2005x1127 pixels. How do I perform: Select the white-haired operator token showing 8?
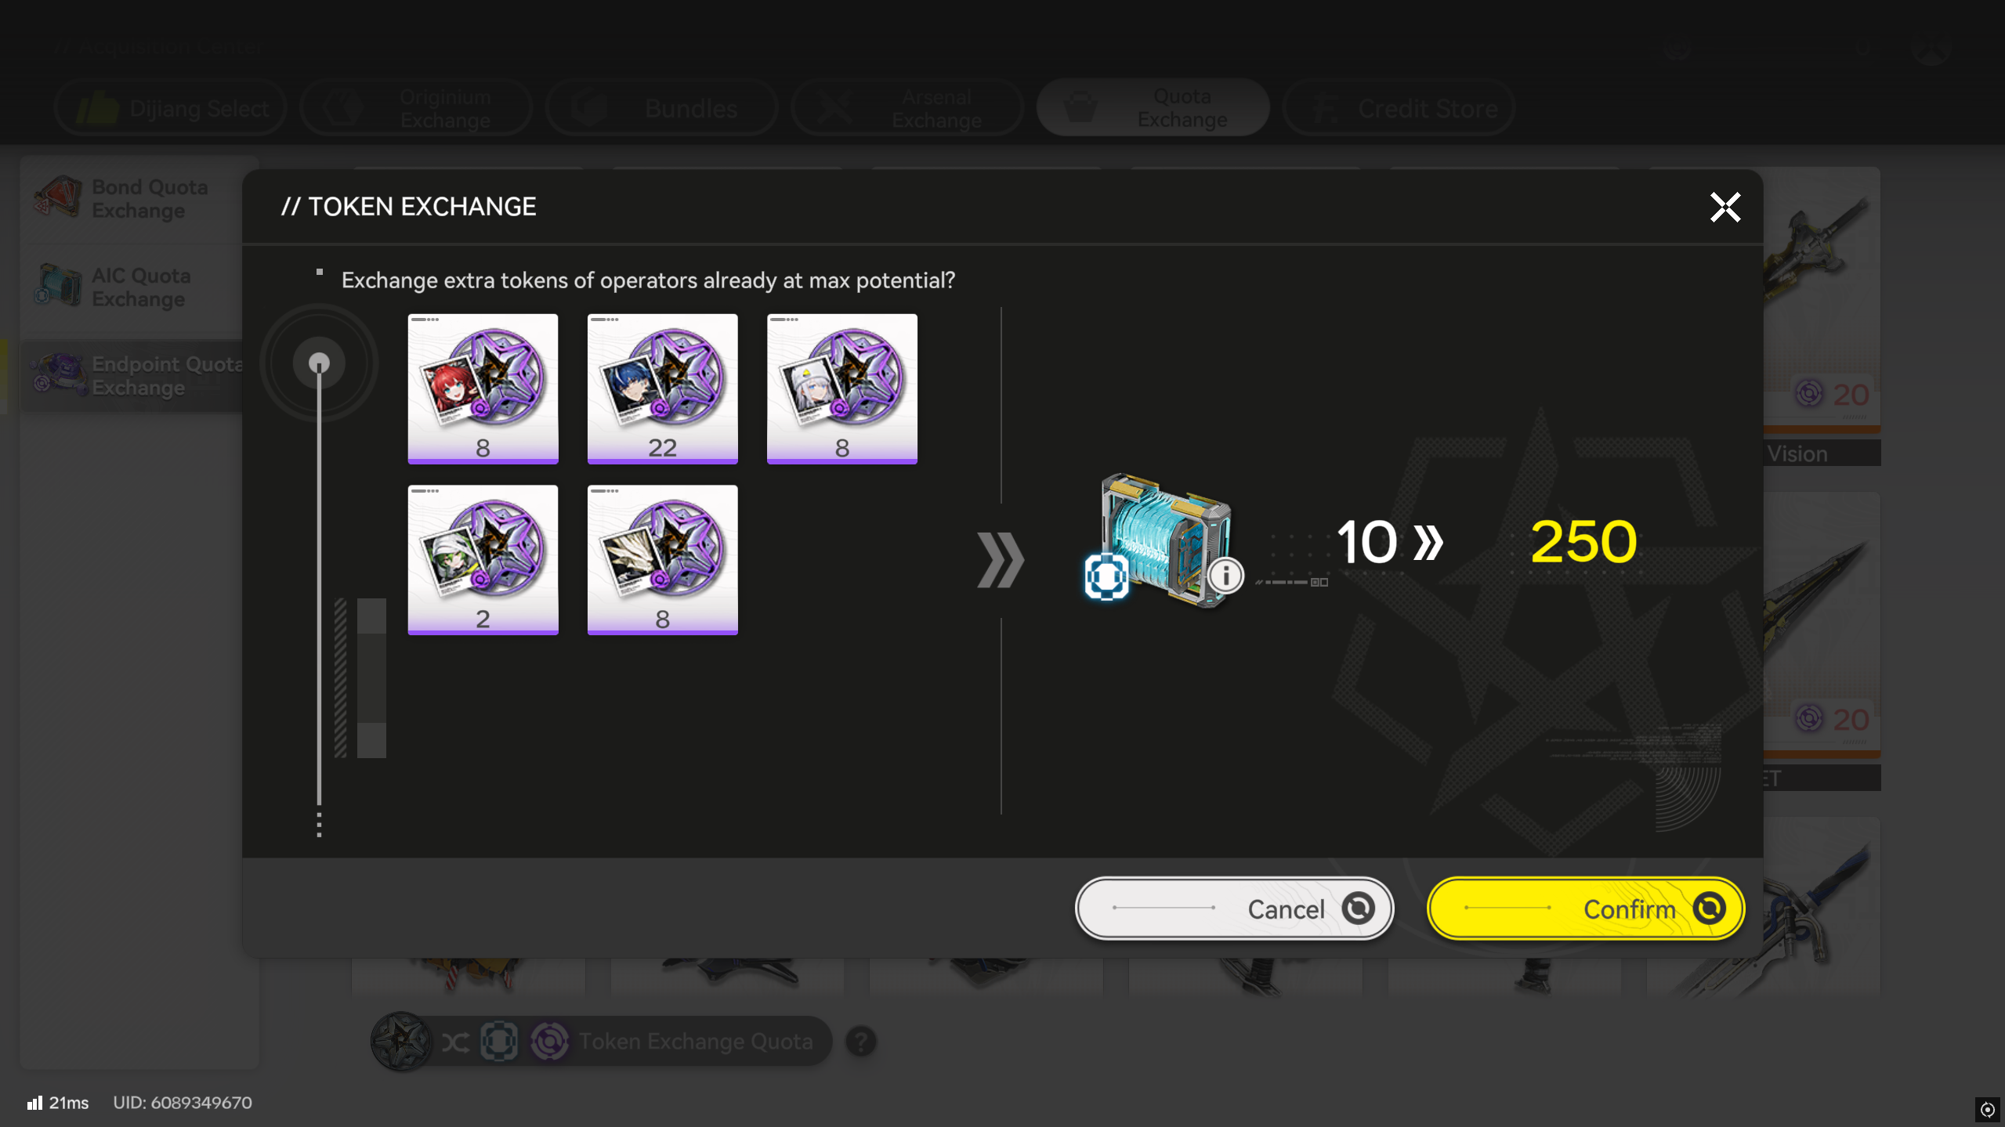pyautogui.click(x=841, y=388)
